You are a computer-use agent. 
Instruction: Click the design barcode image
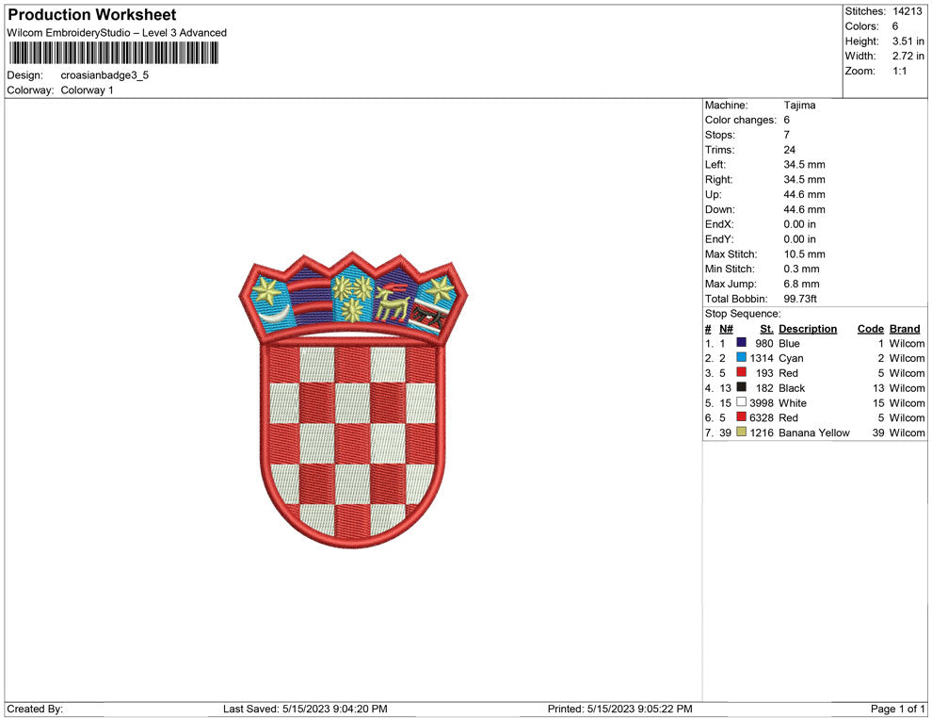(x=113, y=53)
